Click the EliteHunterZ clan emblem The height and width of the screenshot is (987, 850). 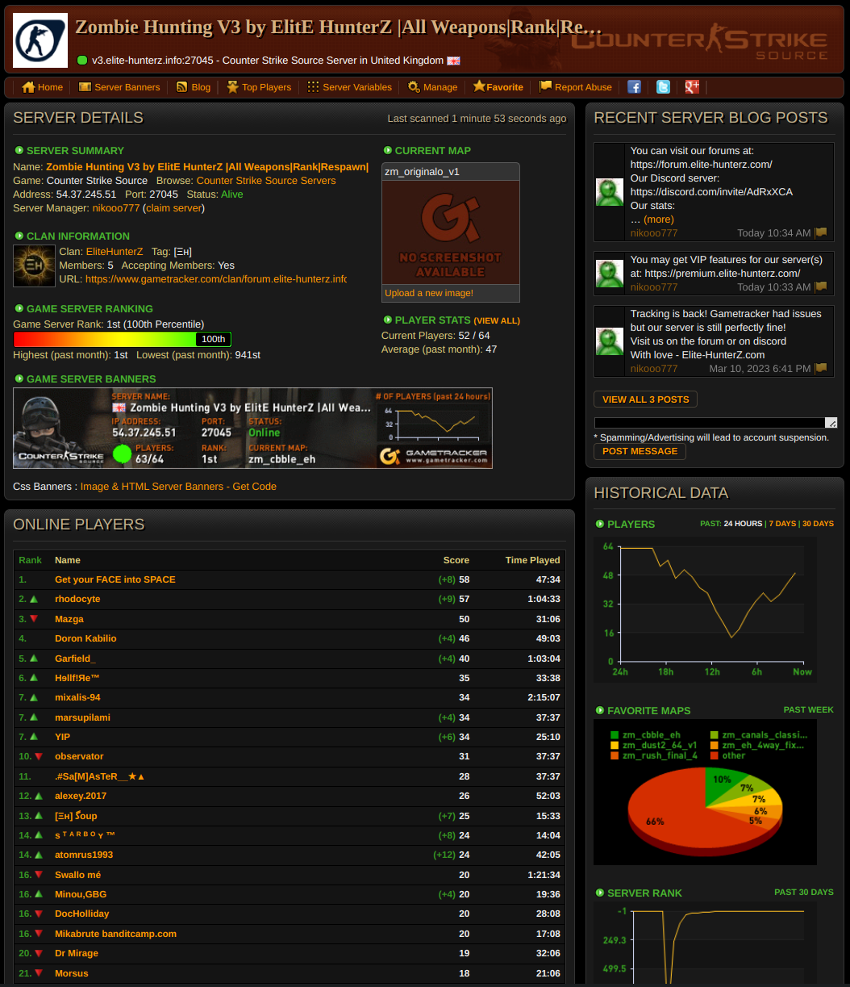[x=35, y=266]
